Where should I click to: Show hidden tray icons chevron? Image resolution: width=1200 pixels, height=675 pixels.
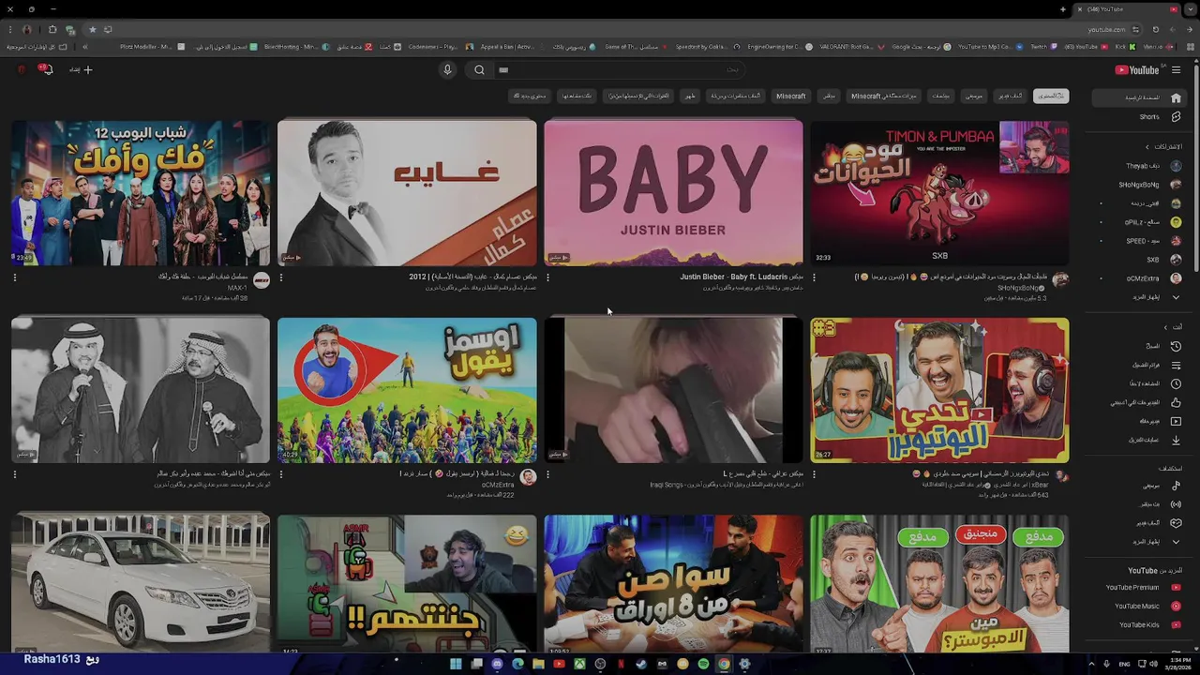tap(1091, 664)
